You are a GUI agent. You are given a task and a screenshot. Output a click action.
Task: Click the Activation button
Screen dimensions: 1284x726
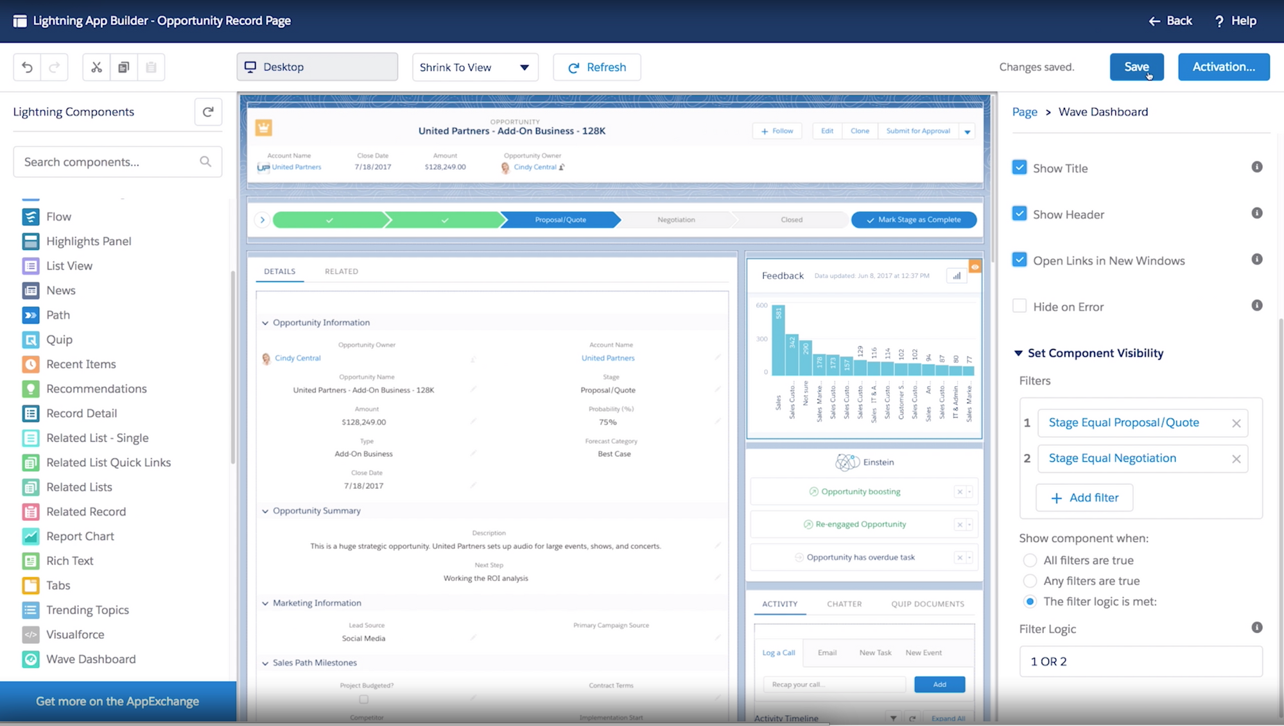(1224, 66)
